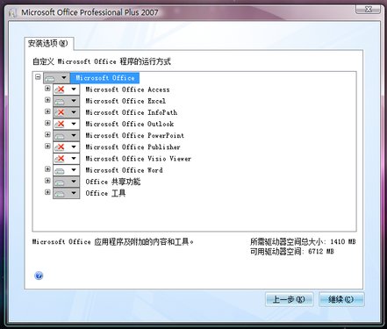
Task: Expand Microsoft Office Excel tree node
Action: tap(47, 100)
